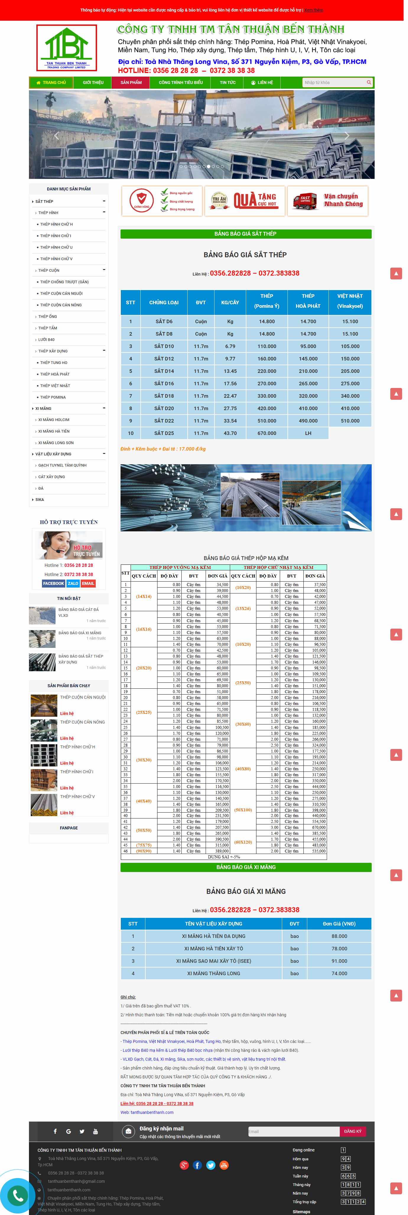Click in the keyword search field

tap(334, 82)
